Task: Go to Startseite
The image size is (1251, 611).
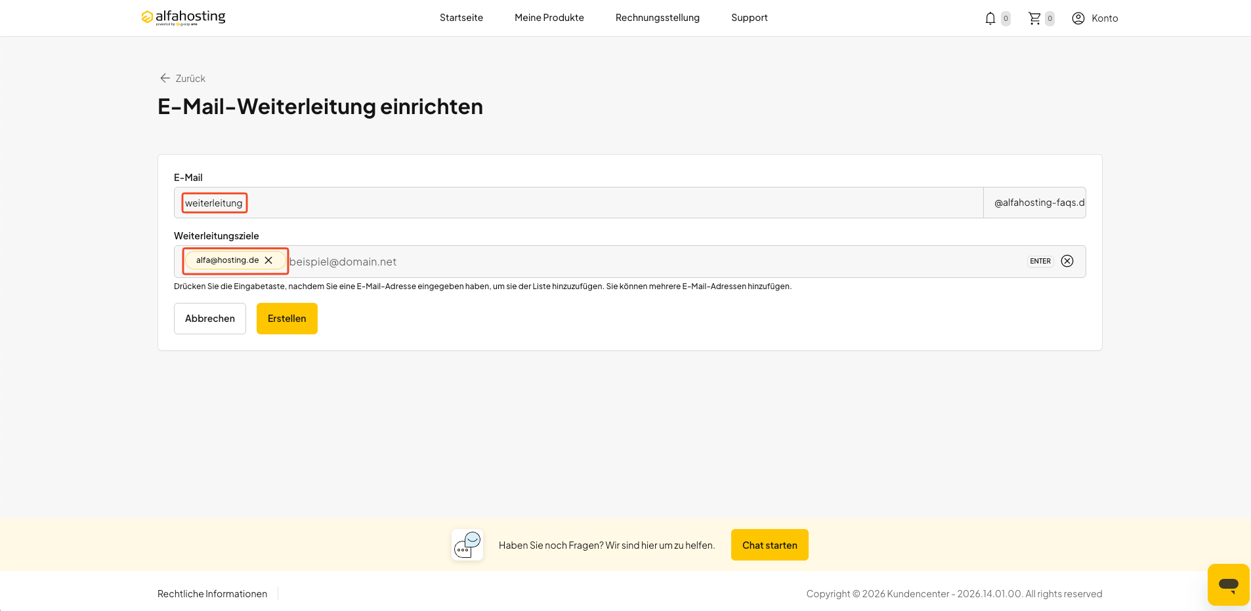Action: (x=461, y=18)
